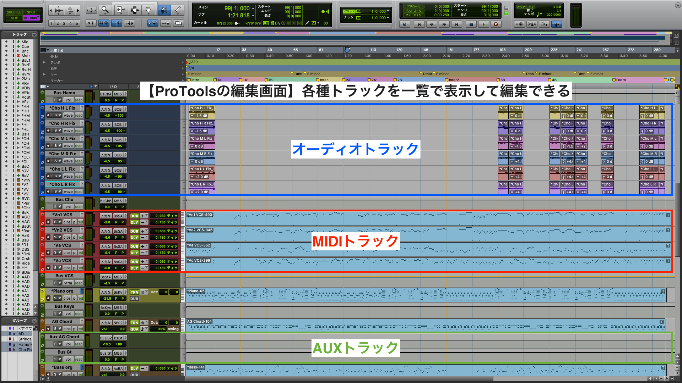Toggle Tab to Transients button

91,23
